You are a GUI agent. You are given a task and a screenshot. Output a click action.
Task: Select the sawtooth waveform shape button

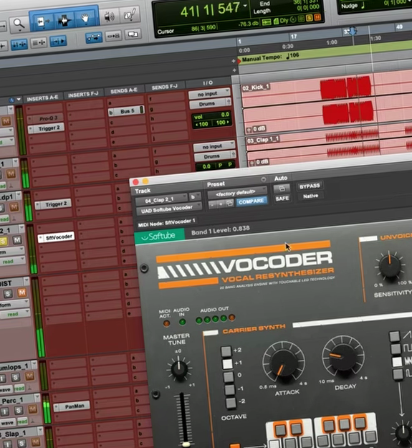395,336
